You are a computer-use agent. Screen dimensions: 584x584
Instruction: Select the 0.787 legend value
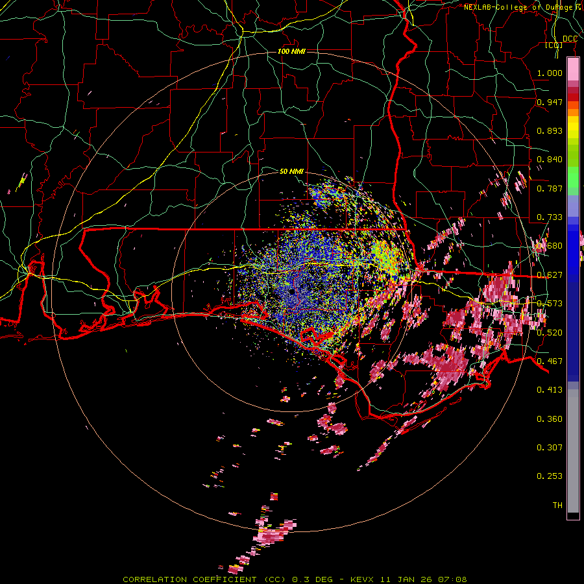tap(550, 188)
